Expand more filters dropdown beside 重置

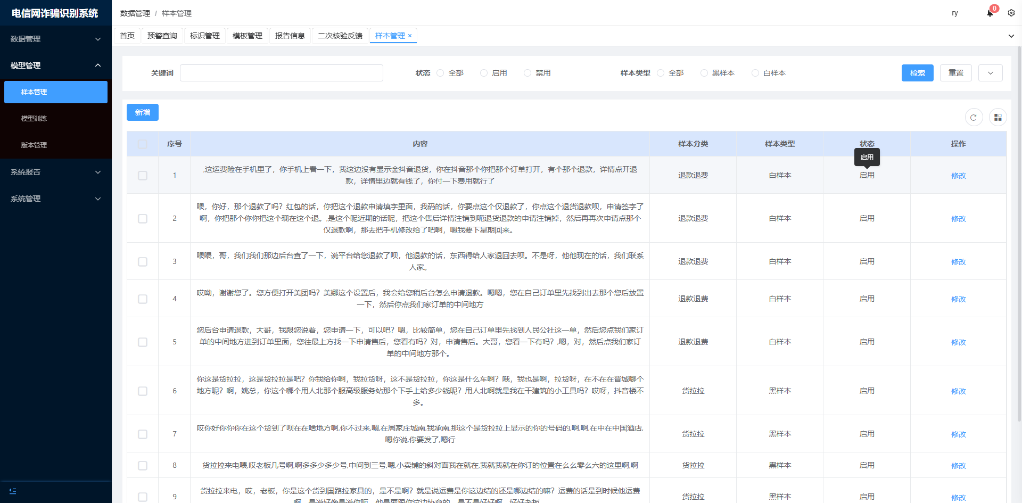(990, 73)
